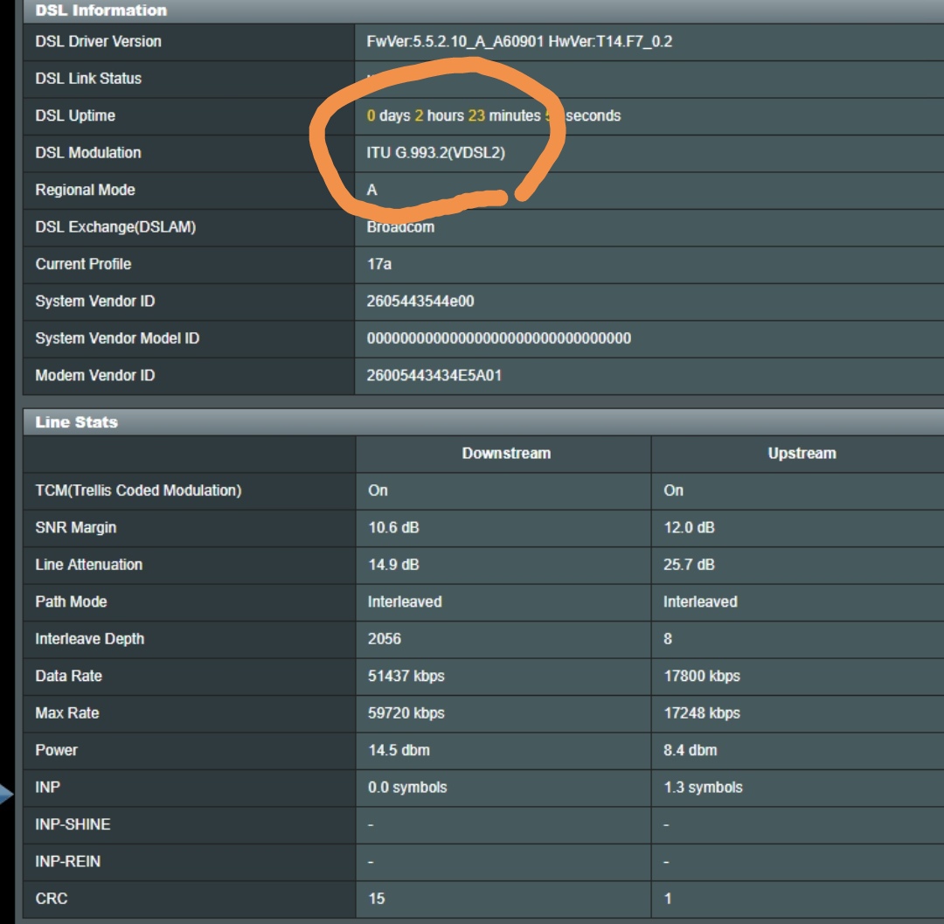Click the TCM(Trellis Coded Modulation) row label
The width and height of the screenshot is (944, 924).
coord(138,490)
